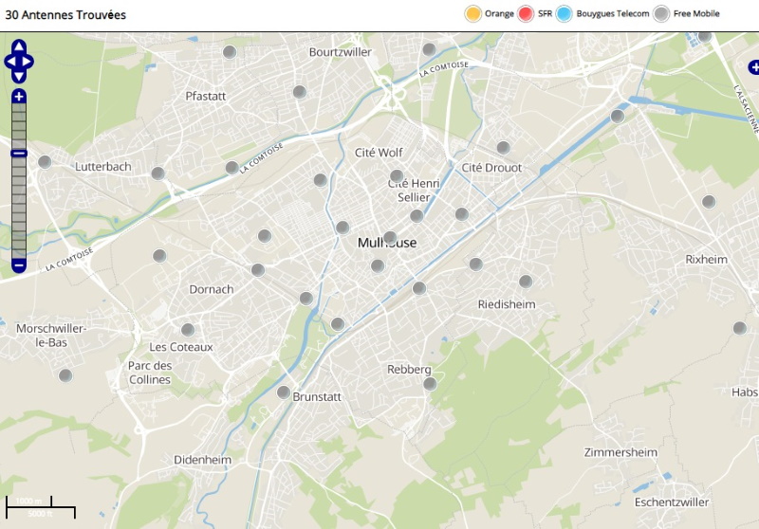Click the antenna marker above Riedisheim label
The image size is (759, 529).
(526, 282)
